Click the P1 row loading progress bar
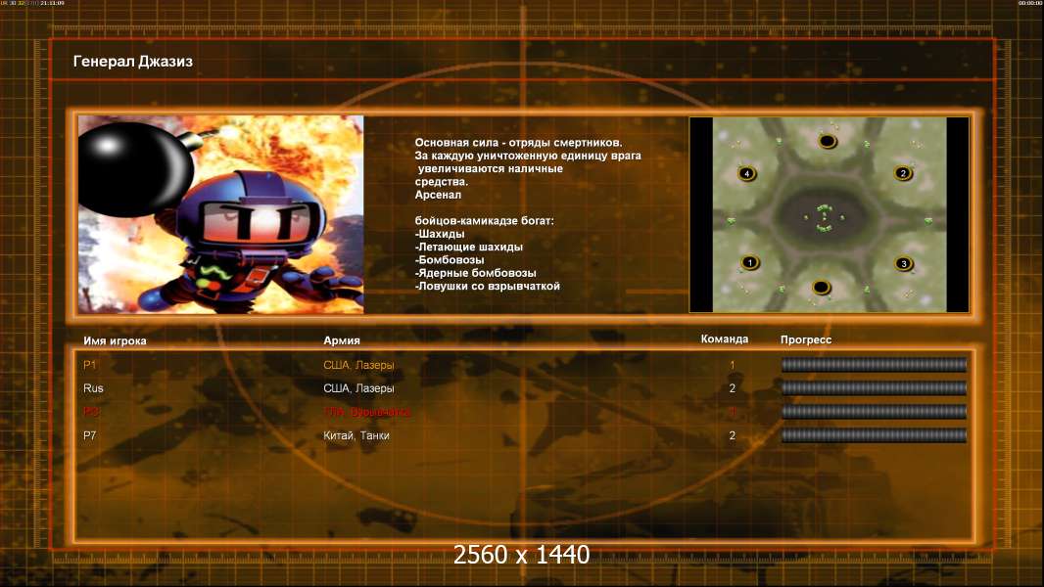Screen dimensions: 1044x587 tap(874, 364)
